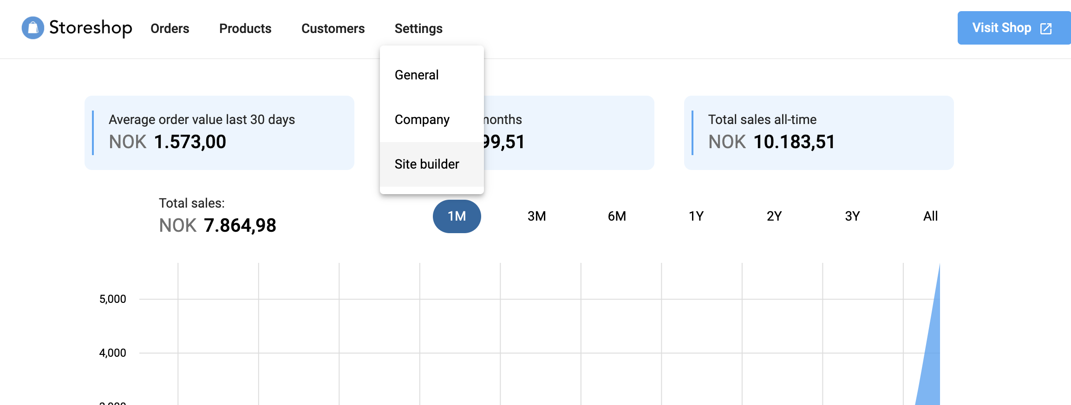1071x405 pixels.
Task: Set the chart period to 2Y
Action: pyautogui.click(x=774, y=216)
